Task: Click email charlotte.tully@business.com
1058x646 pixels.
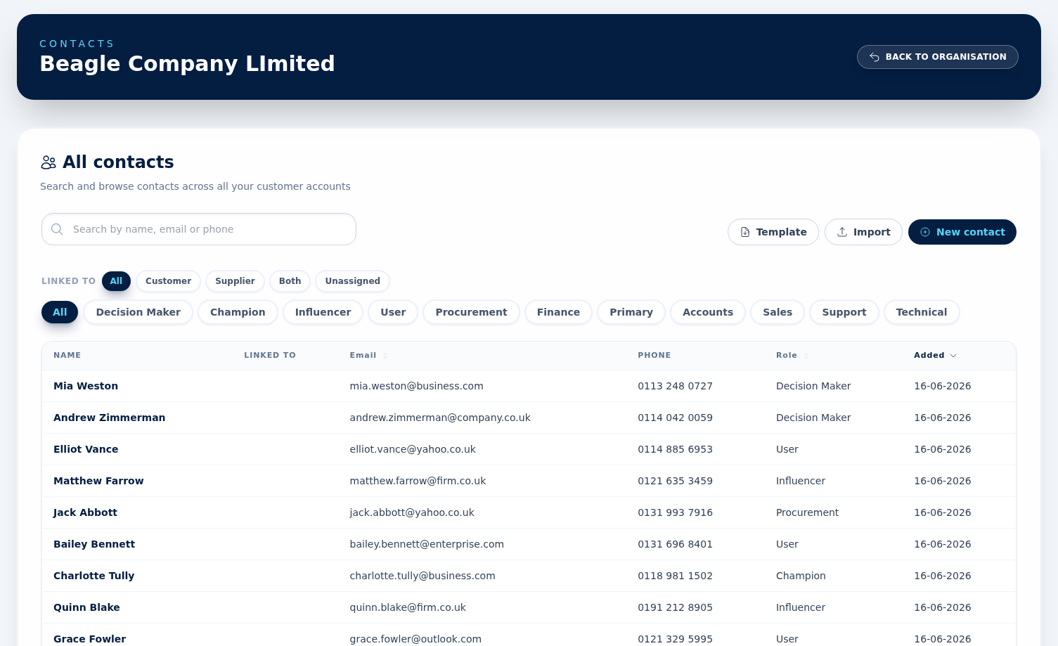Action: click(422, 576)
